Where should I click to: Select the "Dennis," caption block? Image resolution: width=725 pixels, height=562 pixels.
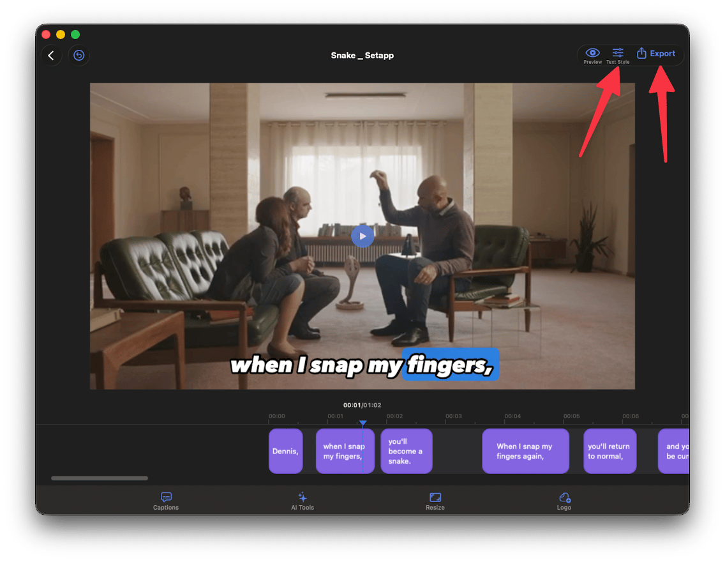pos(285,451)
